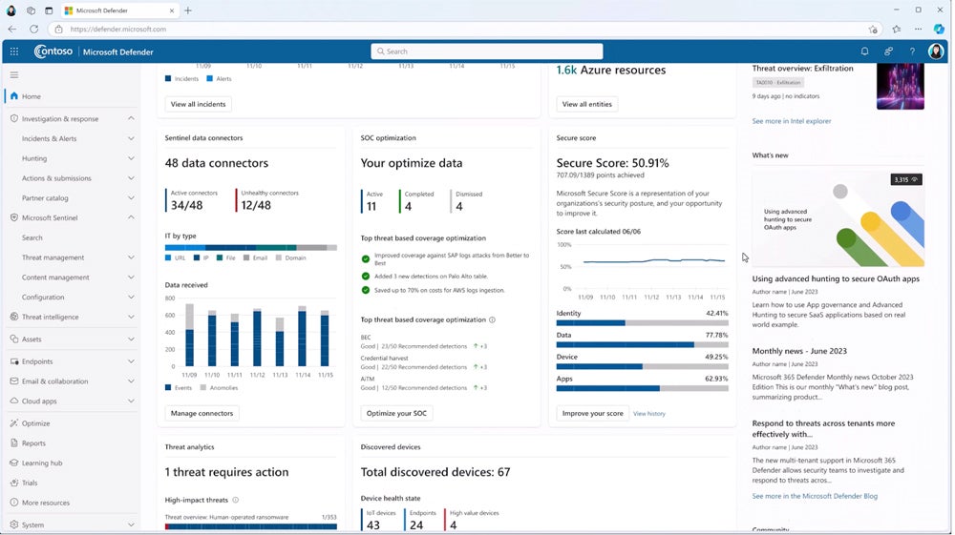The height and width of the screenshot is (535, 955).
Task: Expand the Email & collaboration section
Action: coord(131,381)
